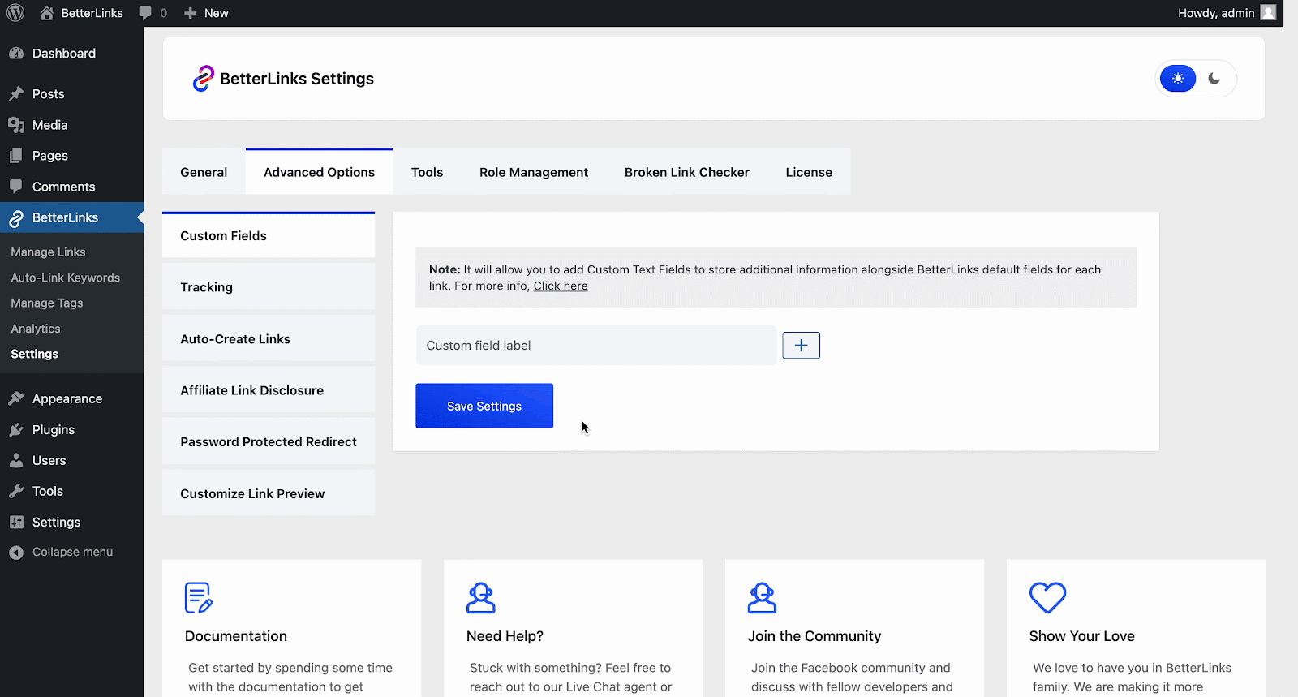Open the General tab
The image size is (1298, 697).
204,172
